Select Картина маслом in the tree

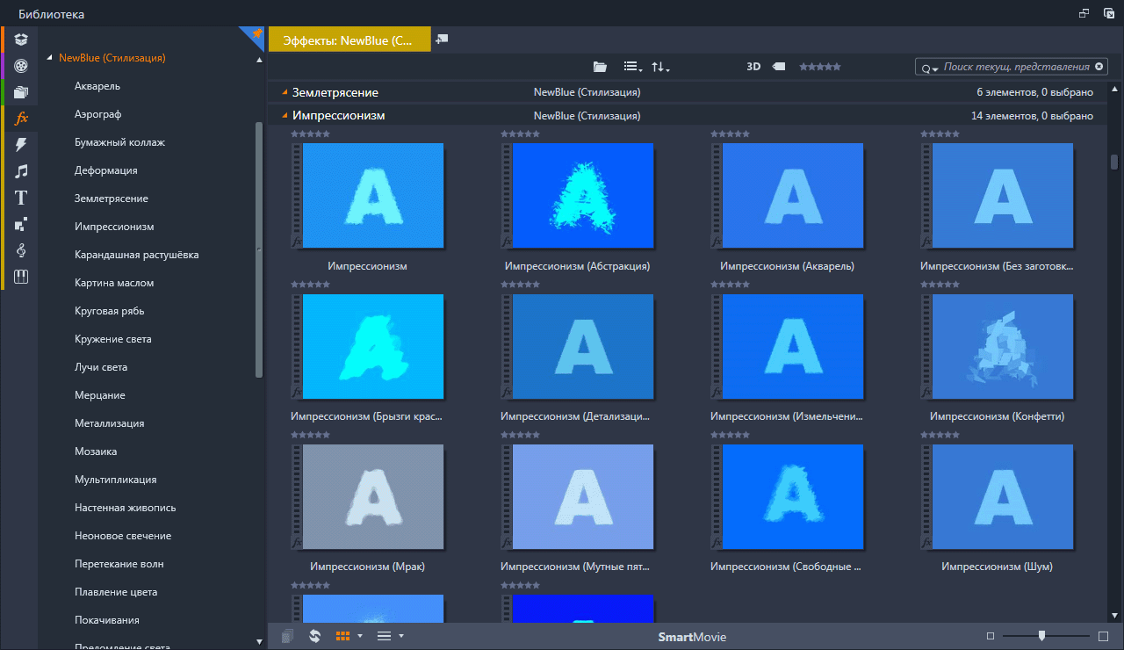pos(114,283)
